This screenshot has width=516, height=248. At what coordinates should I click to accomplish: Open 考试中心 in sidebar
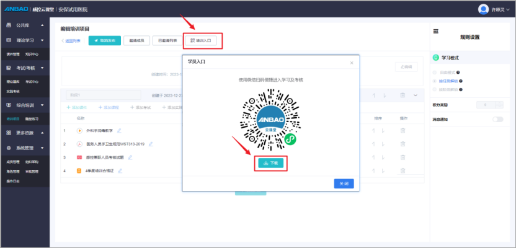coord(32,82)
